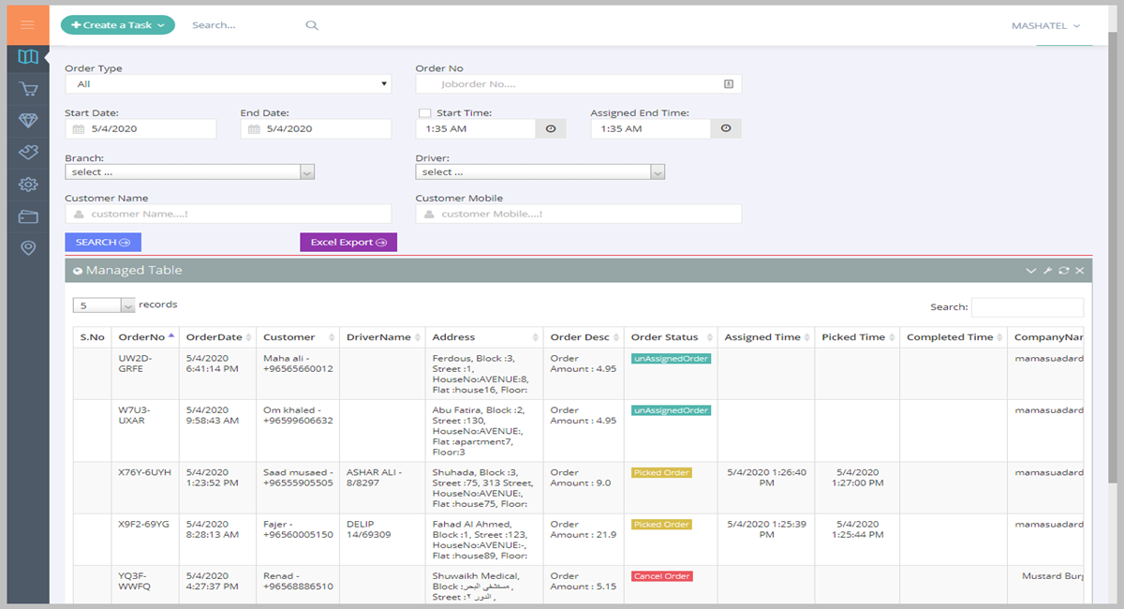1124x609 pixels.
Task: Click the Cancel Order badge for Renad
Action: coord(662,576)
